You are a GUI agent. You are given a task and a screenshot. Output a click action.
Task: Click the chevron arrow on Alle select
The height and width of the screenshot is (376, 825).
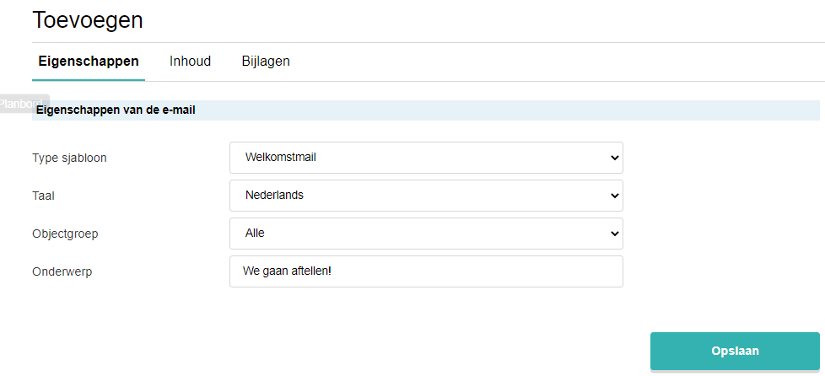(x=614, y=234)
